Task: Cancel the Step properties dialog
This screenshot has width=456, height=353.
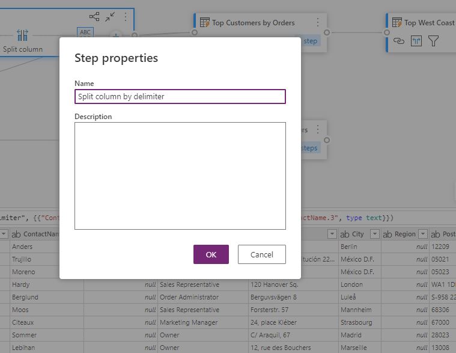Action: click(x=261, y=254)
